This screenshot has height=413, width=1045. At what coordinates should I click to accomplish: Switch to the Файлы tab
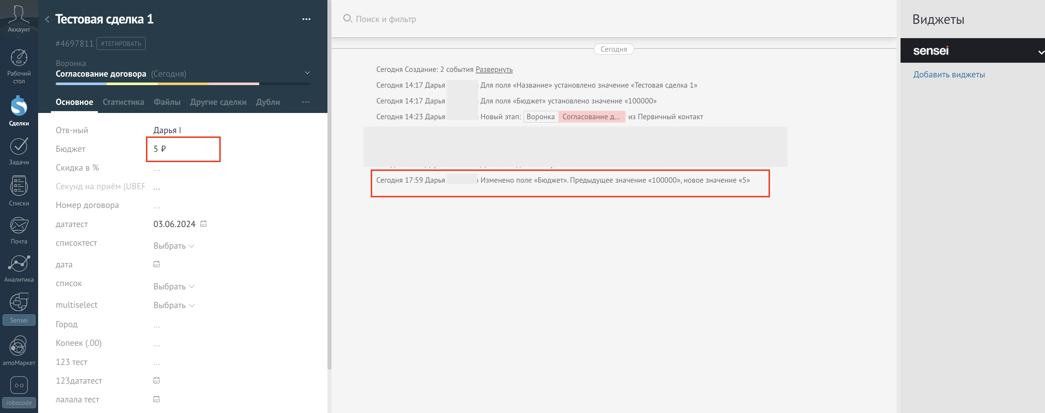point(167,102)
